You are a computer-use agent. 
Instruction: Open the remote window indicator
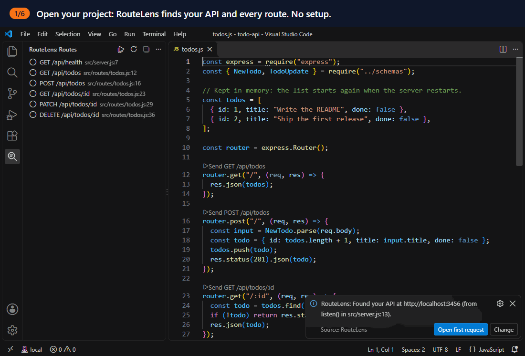(10, 349)
